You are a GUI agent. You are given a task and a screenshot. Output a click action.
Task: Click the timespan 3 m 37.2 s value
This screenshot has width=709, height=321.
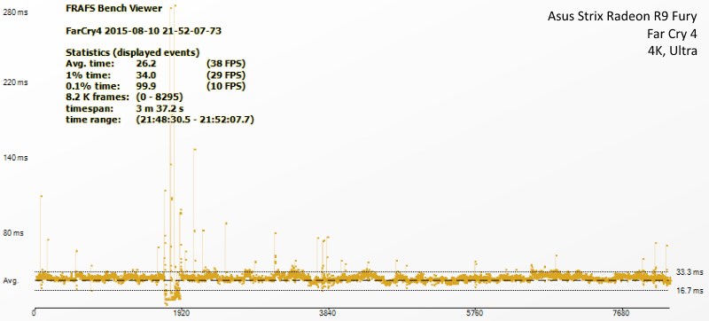[160, 109]
